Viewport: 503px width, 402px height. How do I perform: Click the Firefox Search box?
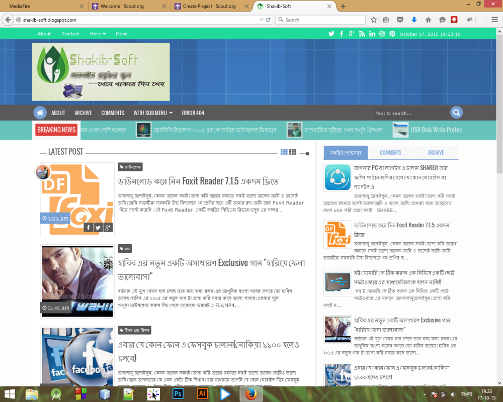320,20
